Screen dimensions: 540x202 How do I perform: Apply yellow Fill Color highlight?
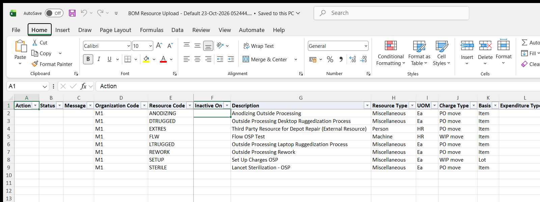point(146,59)
